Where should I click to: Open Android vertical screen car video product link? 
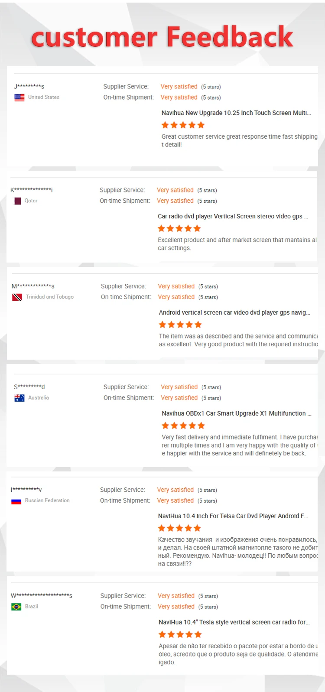tap(234, 313)
